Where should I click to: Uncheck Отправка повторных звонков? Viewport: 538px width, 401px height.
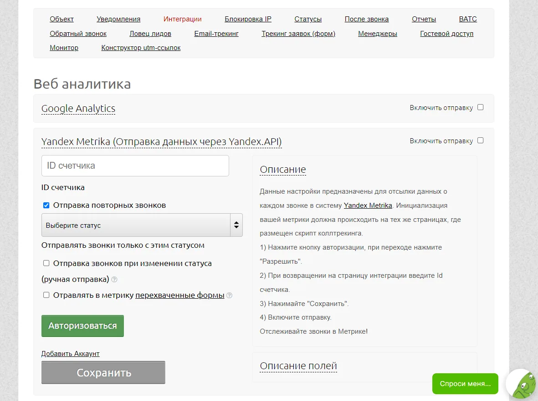pyautogui.click(x=46, y=205)
